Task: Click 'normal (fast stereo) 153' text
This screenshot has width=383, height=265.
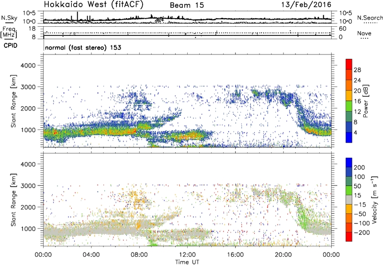Action: (x=83, y=47)
